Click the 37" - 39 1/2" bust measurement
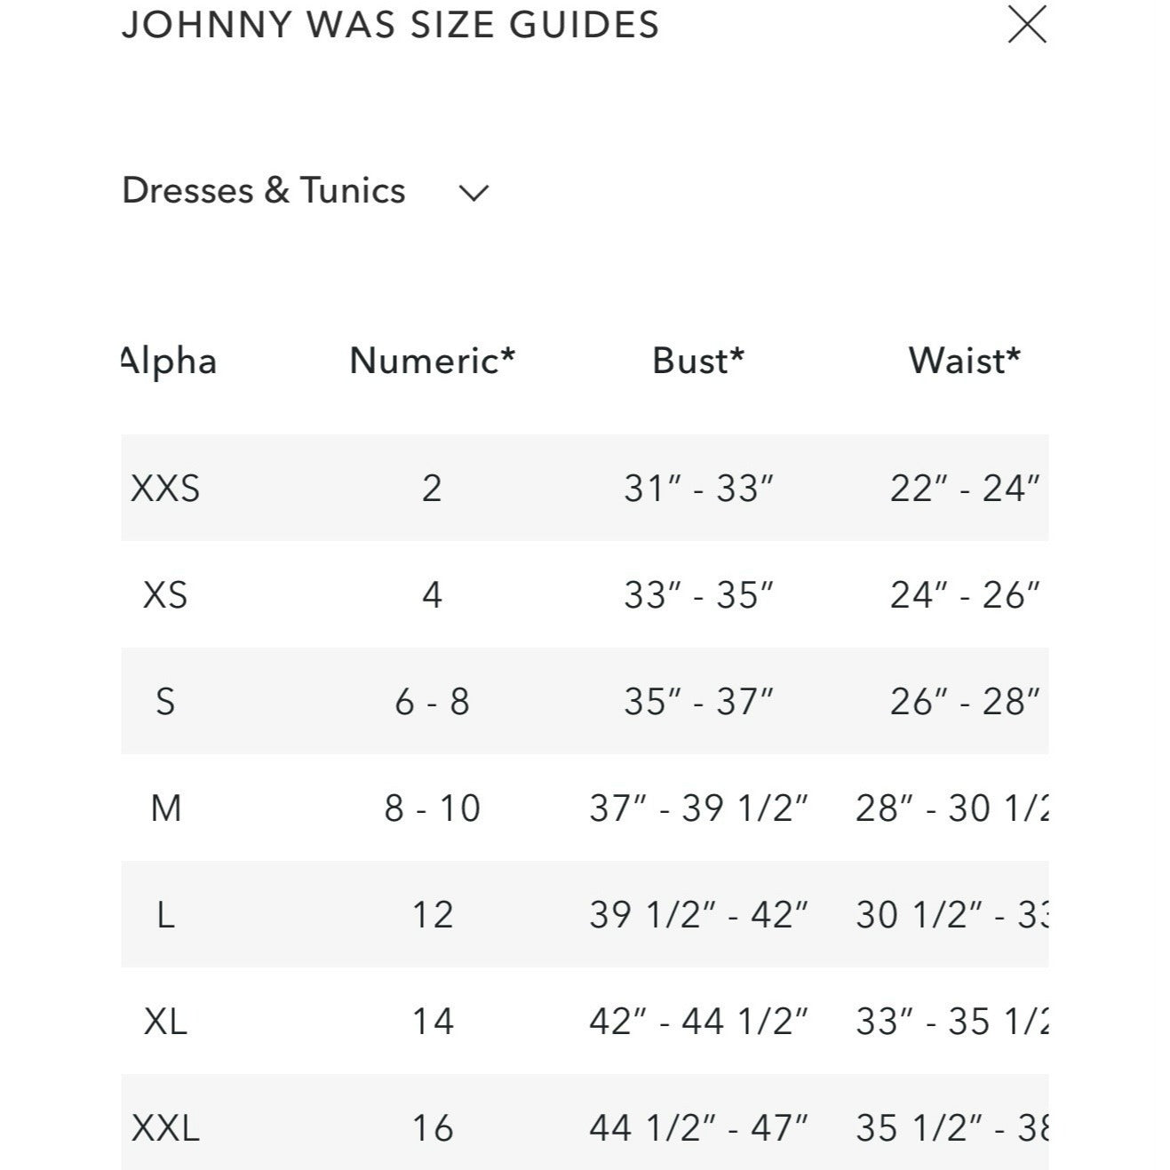Image resolution: width=1170 pixels, height=1170 pixels. tap(698, 808)
